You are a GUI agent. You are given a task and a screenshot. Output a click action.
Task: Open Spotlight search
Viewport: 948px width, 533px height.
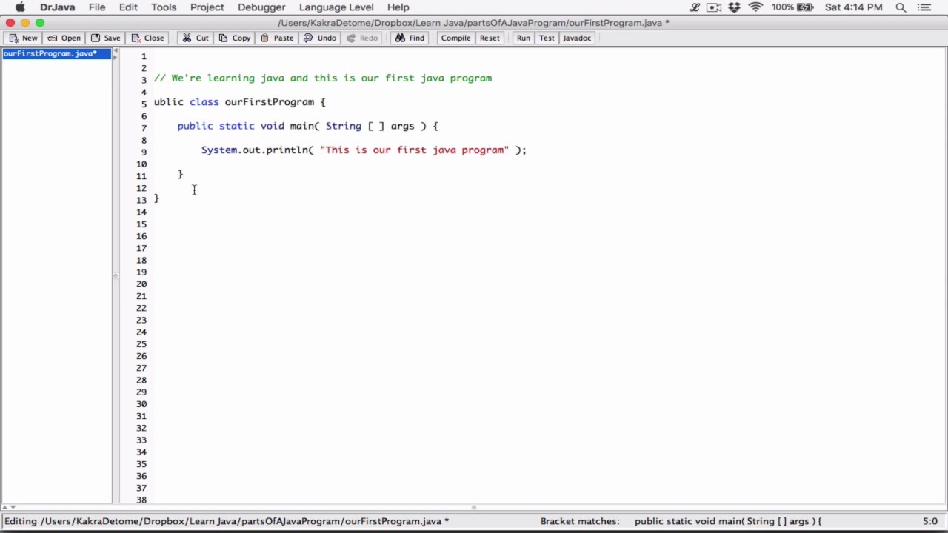[901, 7]
